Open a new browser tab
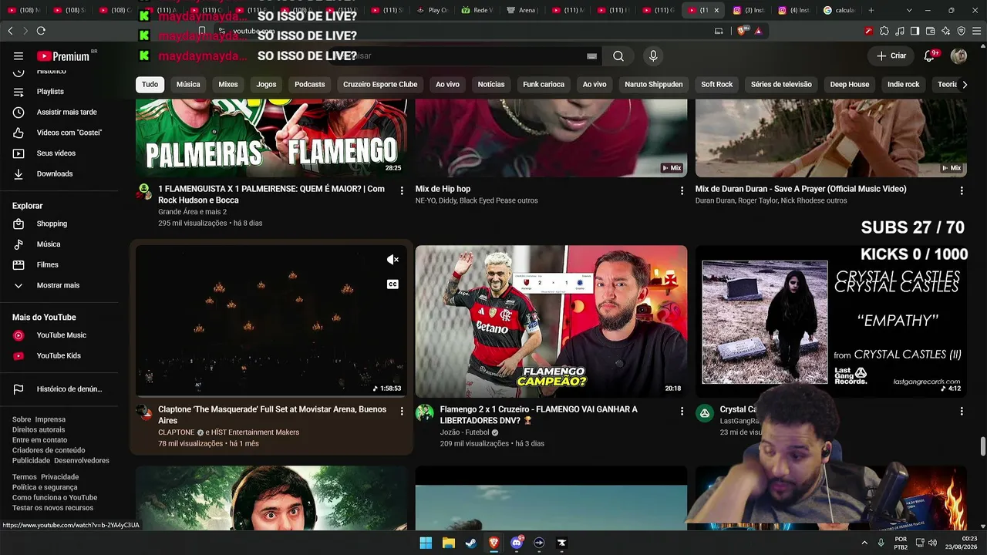 tap(871, 10)
